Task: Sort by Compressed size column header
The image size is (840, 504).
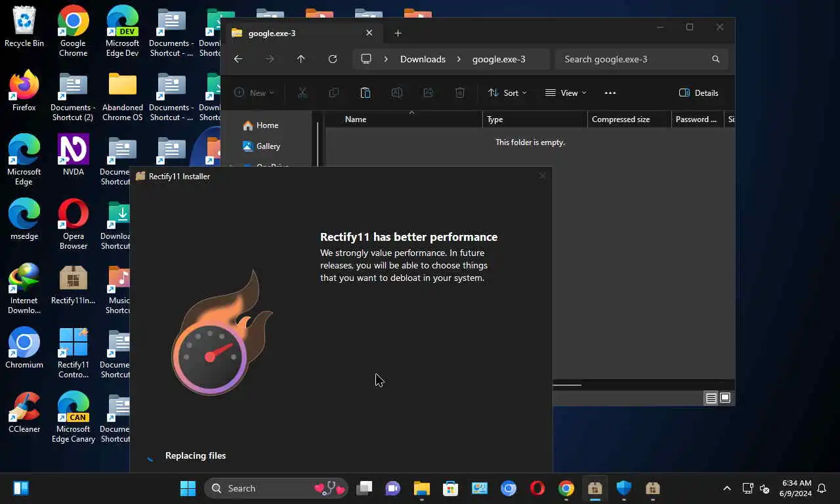Action: [x=629, y=119]
